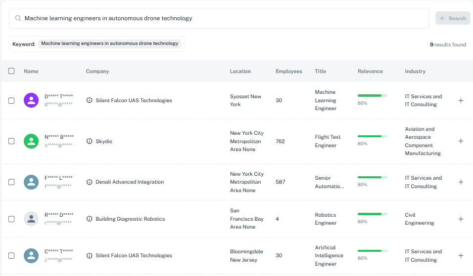The height and width of the screenshot is (276, 473).
Task: Add the Skydio row with plus icon
Action: [x=461, y=141]
